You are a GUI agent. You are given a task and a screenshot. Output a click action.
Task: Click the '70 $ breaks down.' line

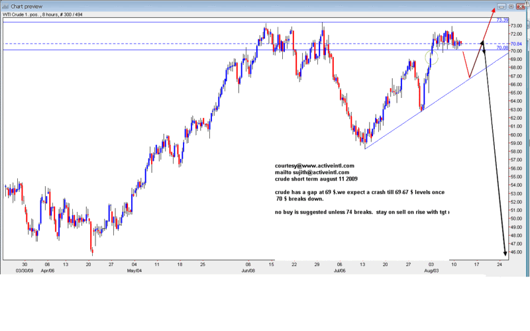(x=300, y=199)
